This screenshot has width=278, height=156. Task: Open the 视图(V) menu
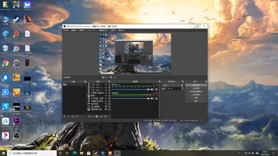coord(82,31)
